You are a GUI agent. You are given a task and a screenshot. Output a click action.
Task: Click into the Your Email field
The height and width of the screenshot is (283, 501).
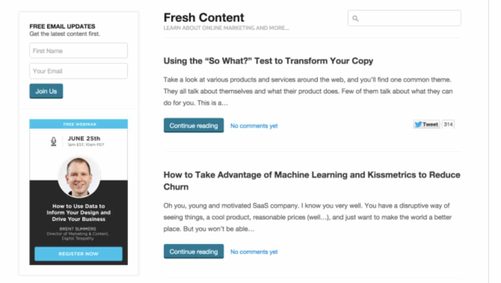[79, 71]
